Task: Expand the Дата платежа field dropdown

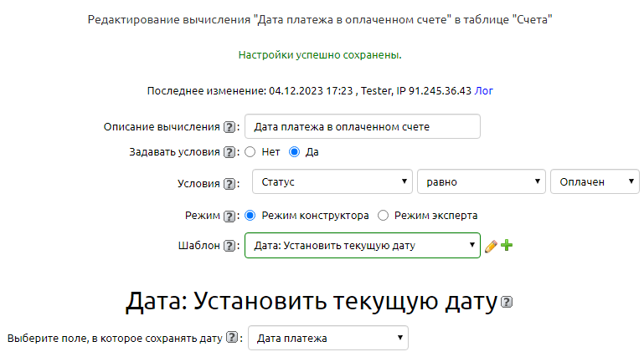Action: pos(328,339)
